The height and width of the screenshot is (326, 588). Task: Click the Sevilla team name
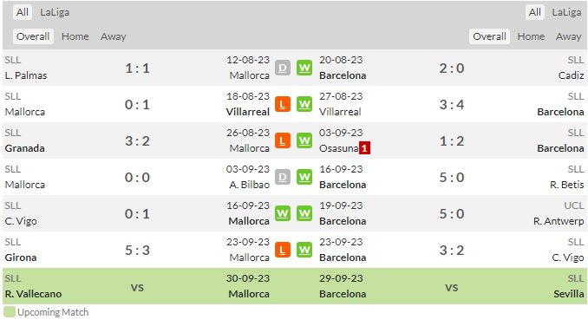click(x=569, y=294)
